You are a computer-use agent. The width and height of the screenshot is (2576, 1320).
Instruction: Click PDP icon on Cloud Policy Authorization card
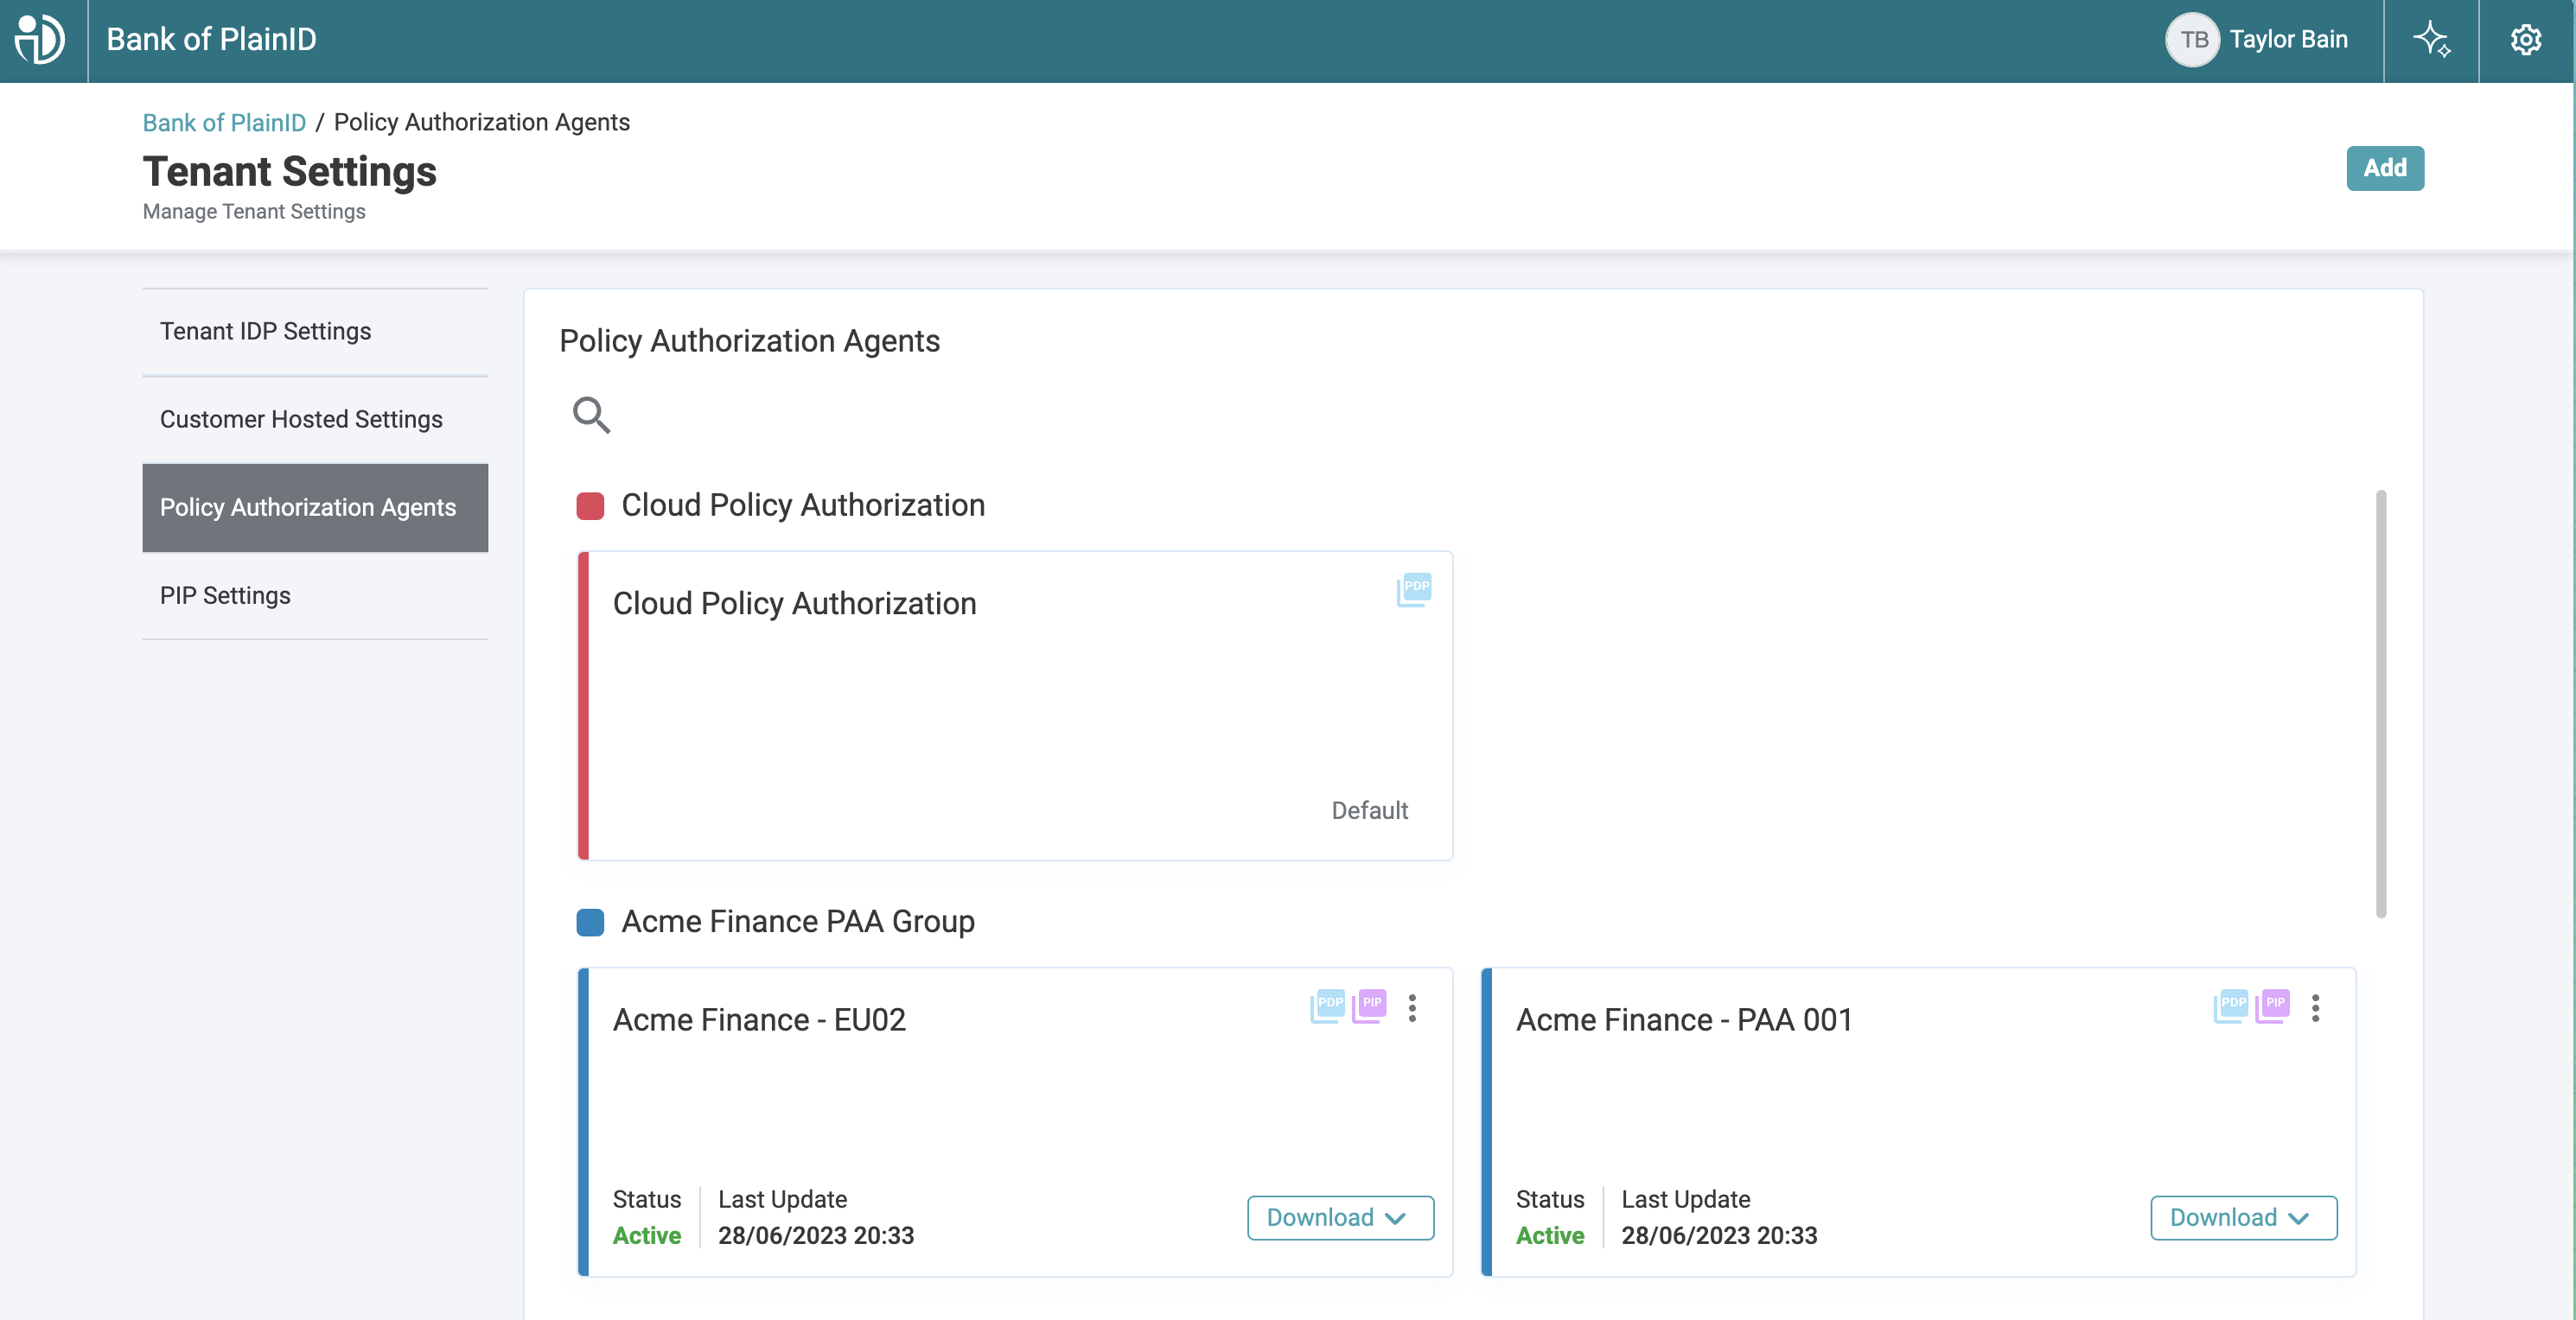coord(1414,589)
